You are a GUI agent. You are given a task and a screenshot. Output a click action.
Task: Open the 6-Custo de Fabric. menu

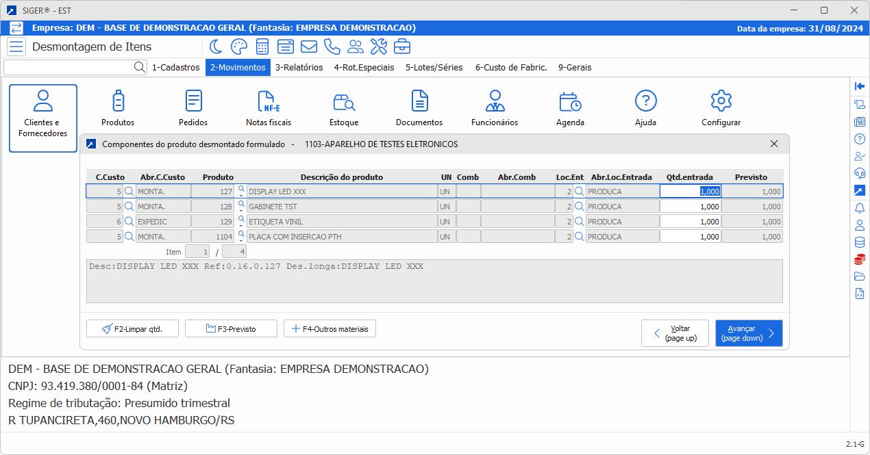point(511,68)
